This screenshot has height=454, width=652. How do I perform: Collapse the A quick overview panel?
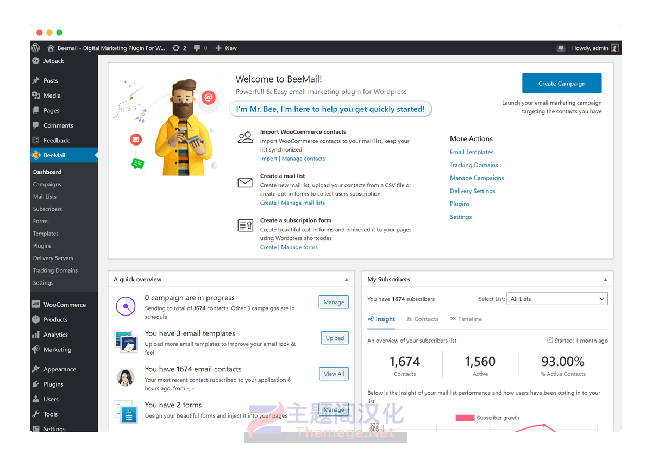(x=347, y=280)
